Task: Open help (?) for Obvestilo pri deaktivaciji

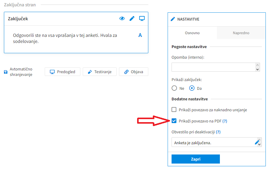Action: tap(218, 132)
